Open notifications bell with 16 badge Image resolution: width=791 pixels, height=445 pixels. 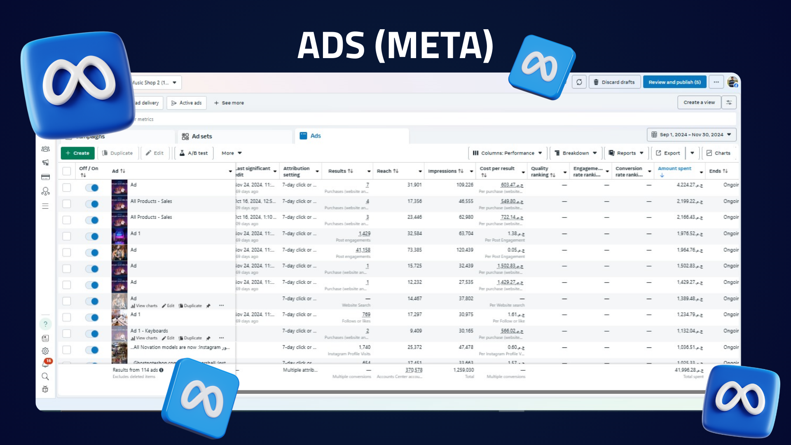tap(45, 363)
